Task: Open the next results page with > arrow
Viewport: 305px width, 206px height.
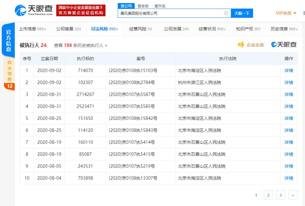Action: coord(293,195)
